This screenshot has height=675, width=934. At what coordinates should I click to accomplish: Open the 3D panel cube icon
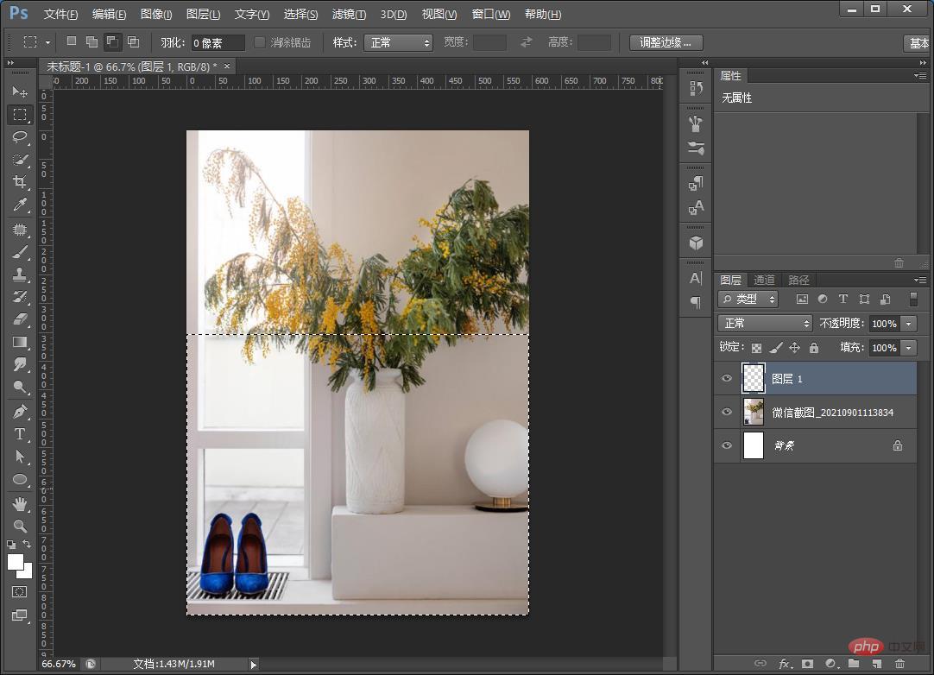696,243
